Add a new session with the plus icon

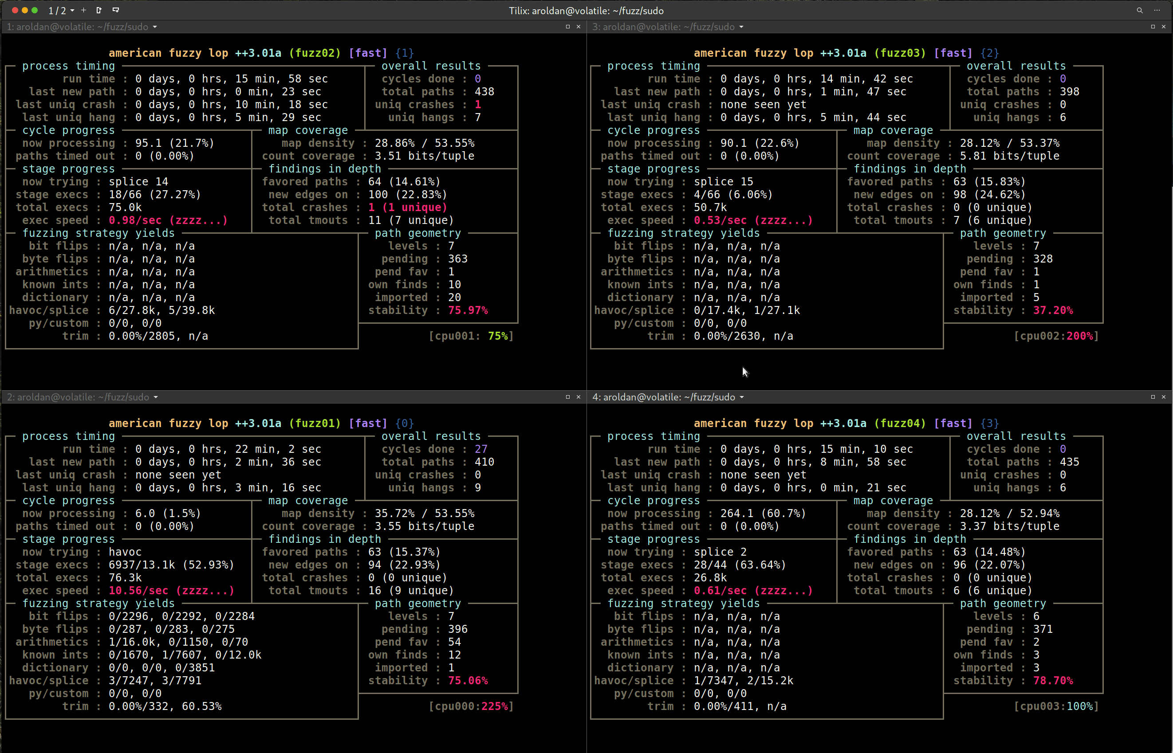pyautogui.click(x=84, y=10)
